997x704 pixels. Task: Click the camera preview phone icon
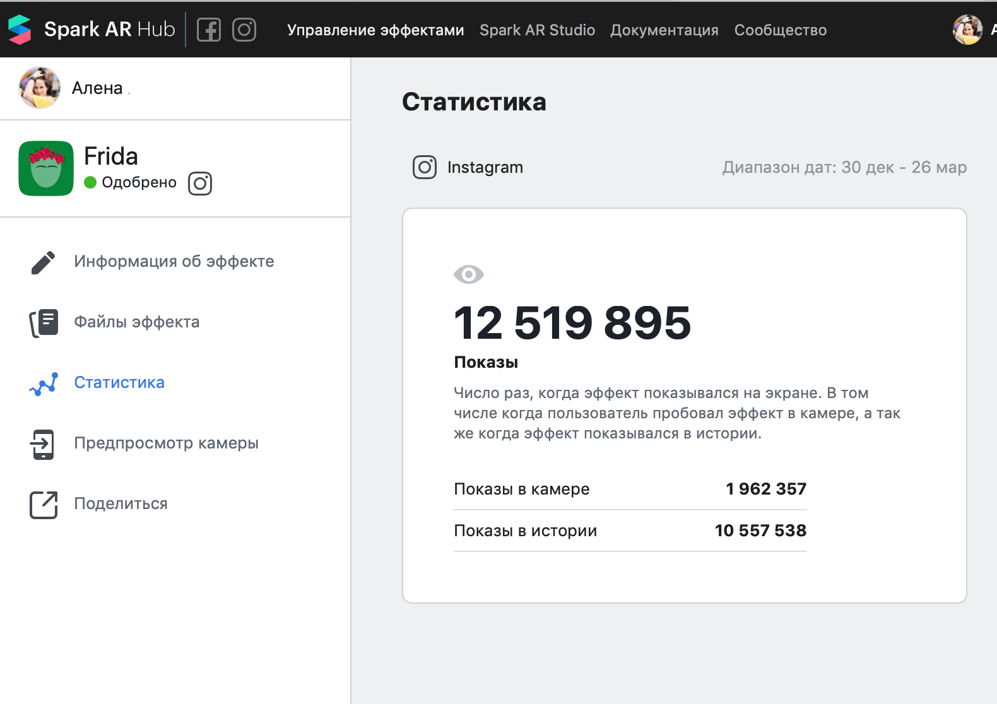point(42,444)
